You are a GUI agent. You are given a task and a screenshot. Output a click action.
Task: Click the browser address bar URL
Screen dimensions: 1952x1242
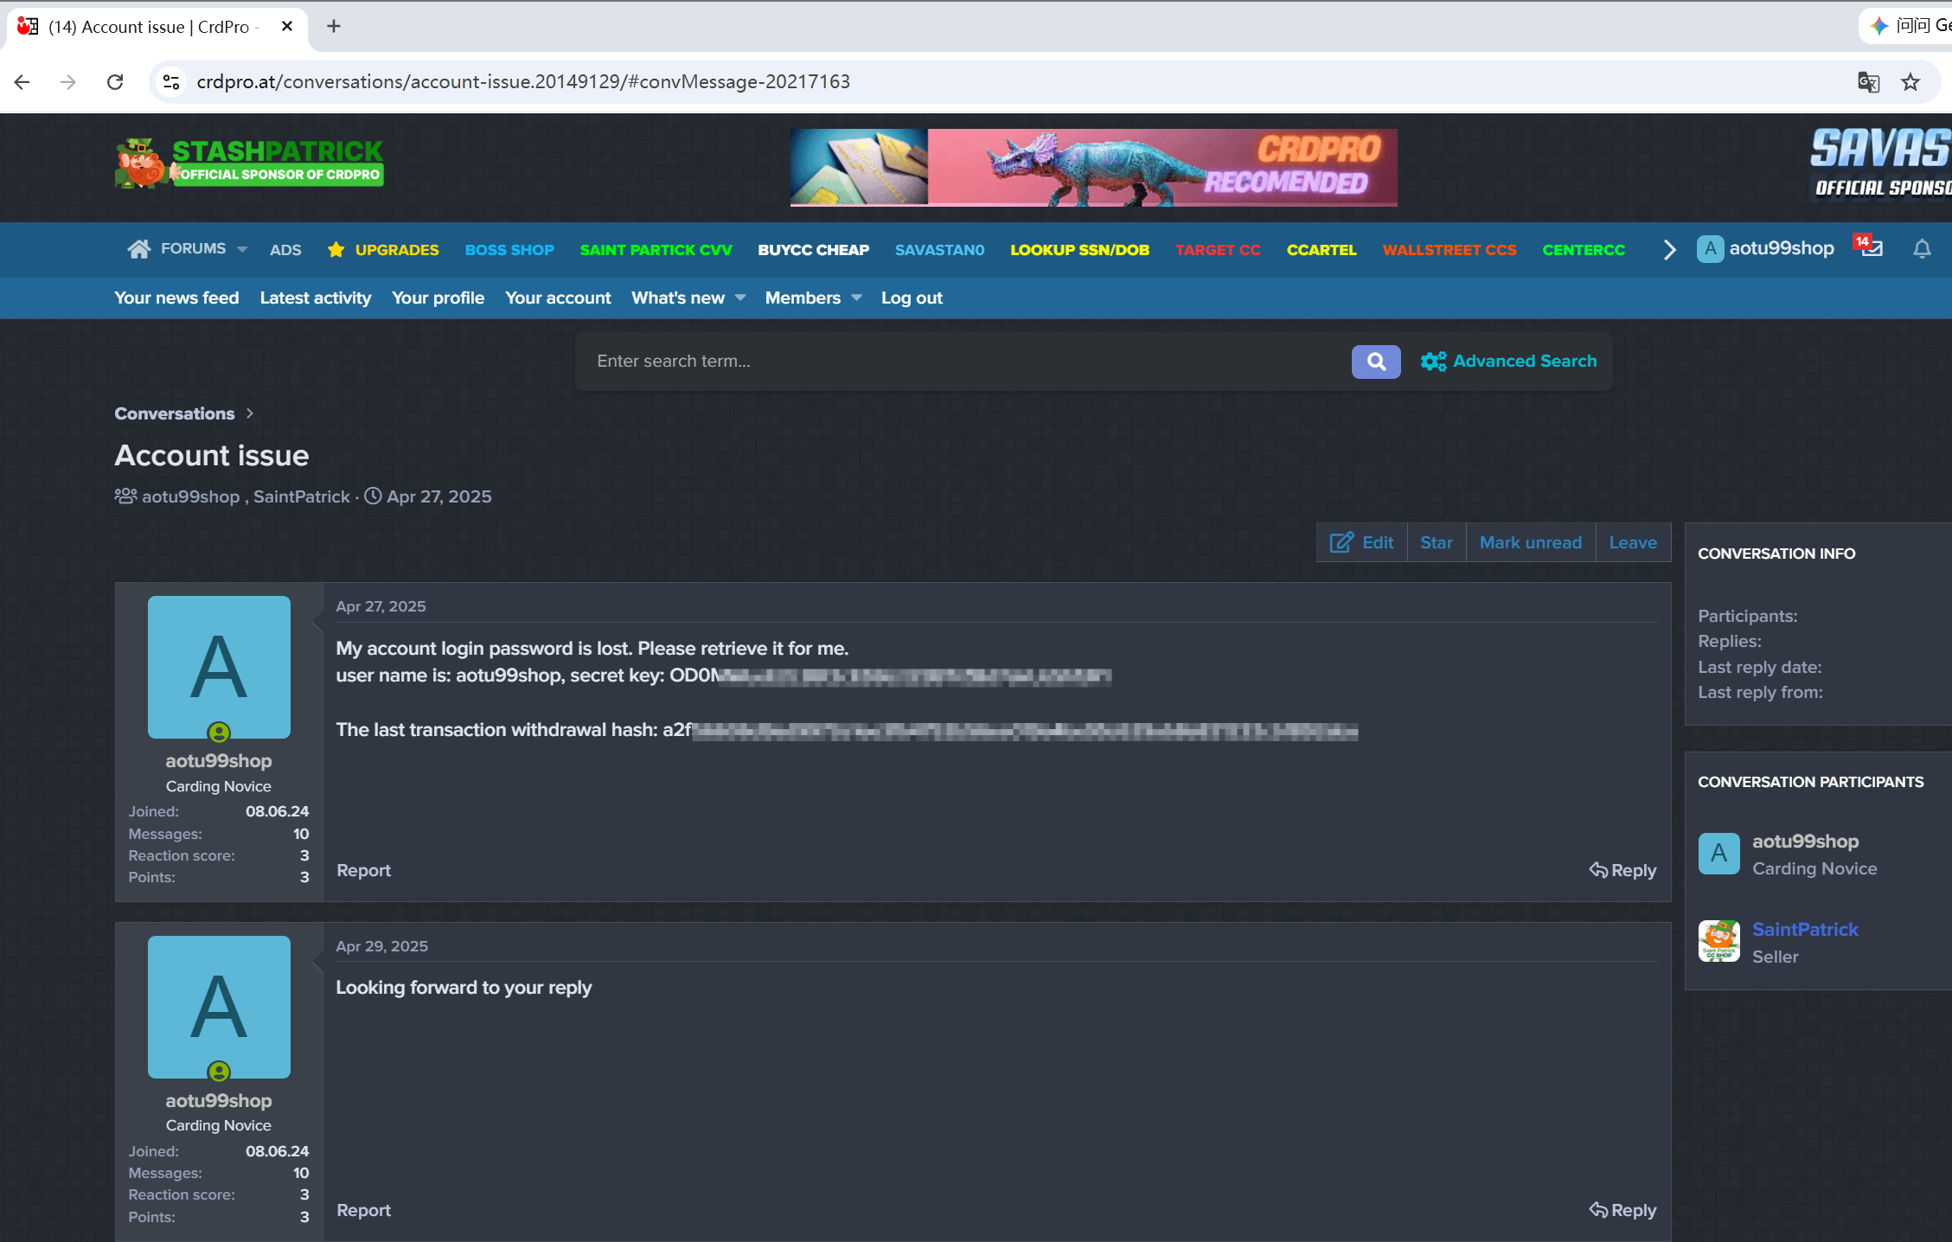523,82
